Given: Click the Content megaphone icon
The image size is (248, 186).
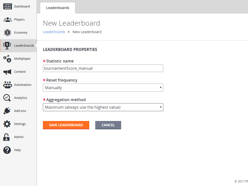Looking at the screenshot, I should click(x=7, y=72).
